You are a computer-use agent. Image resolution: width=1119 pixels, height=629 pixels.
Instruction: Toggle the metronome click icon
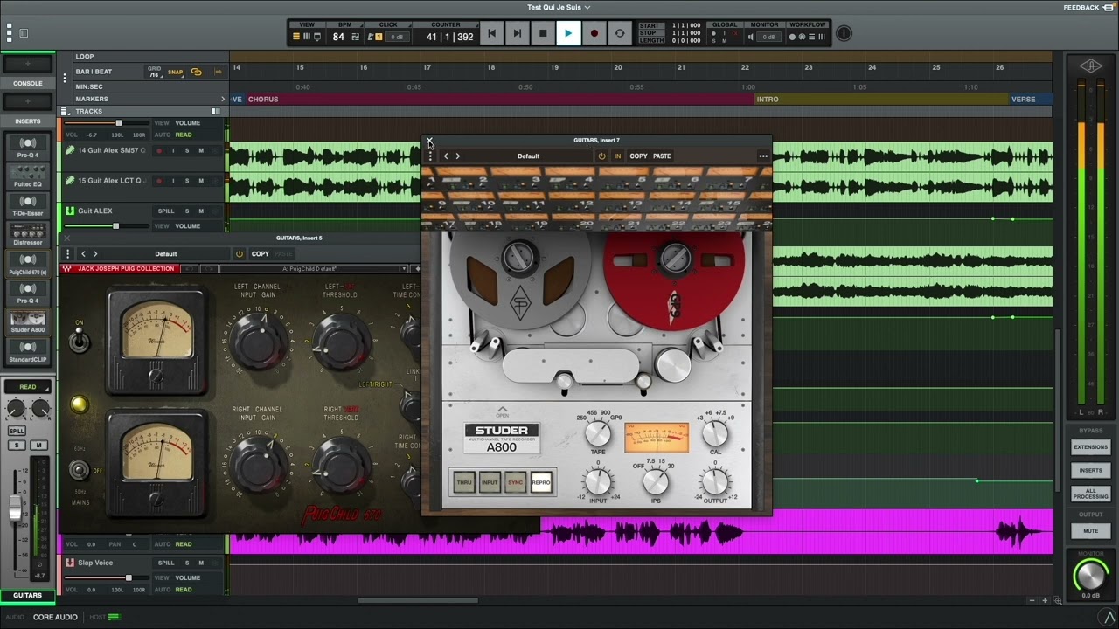(371, 37)
